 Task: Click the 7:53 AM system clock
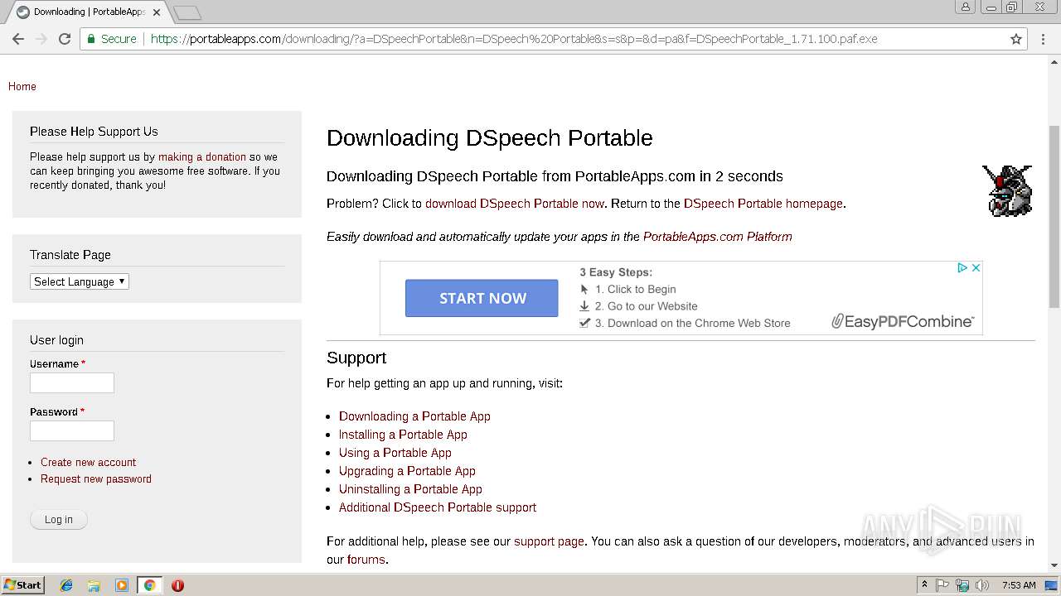1018,585
